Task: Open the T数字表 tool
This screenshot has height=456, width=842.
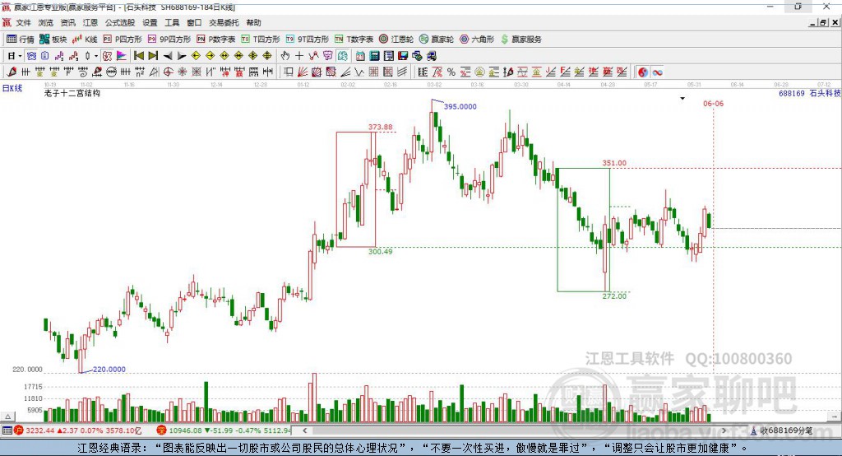Action: pos(354,40)
